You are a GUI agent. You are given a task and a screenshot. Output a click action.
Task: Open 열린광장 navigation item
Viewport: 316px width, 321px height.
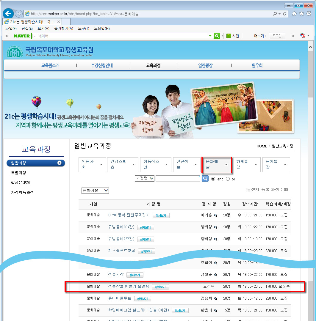[x=205, y=65]
